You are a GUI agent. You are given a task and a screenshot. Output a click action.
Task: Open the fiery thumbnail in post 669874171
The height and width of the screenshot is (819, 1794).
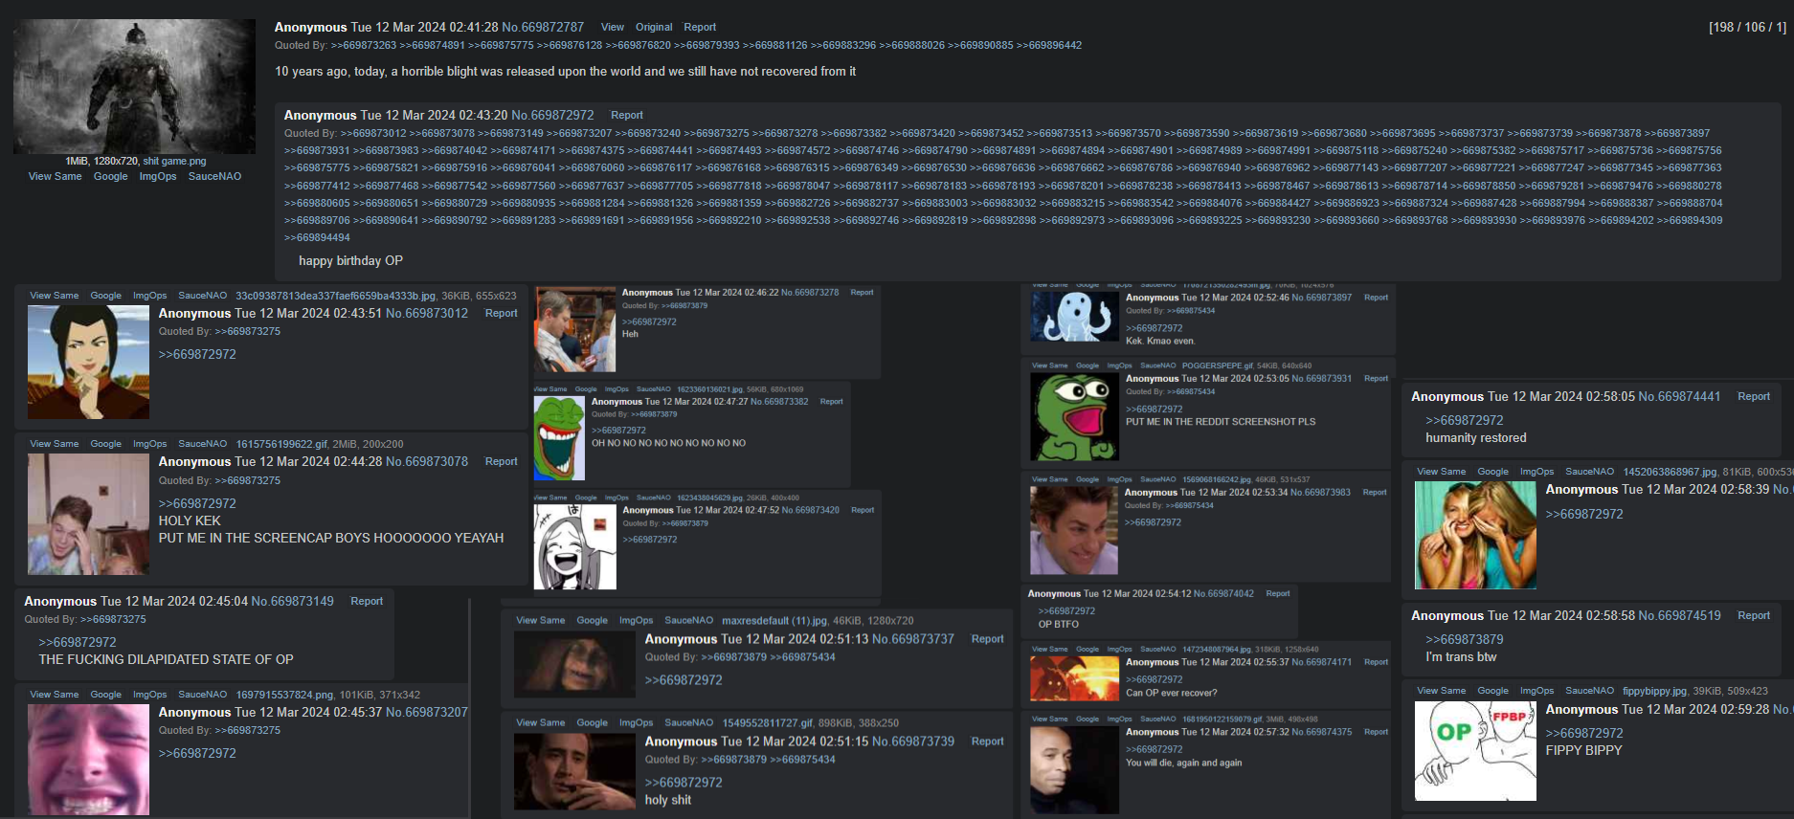[1074, 678]
